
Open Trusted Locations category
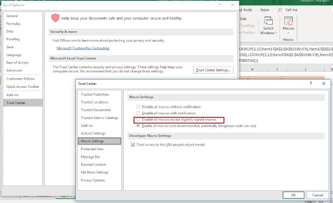(x=94, y=102)
